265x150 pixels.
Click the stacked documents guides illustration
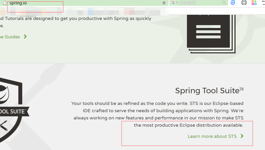[x=211, y=34]
